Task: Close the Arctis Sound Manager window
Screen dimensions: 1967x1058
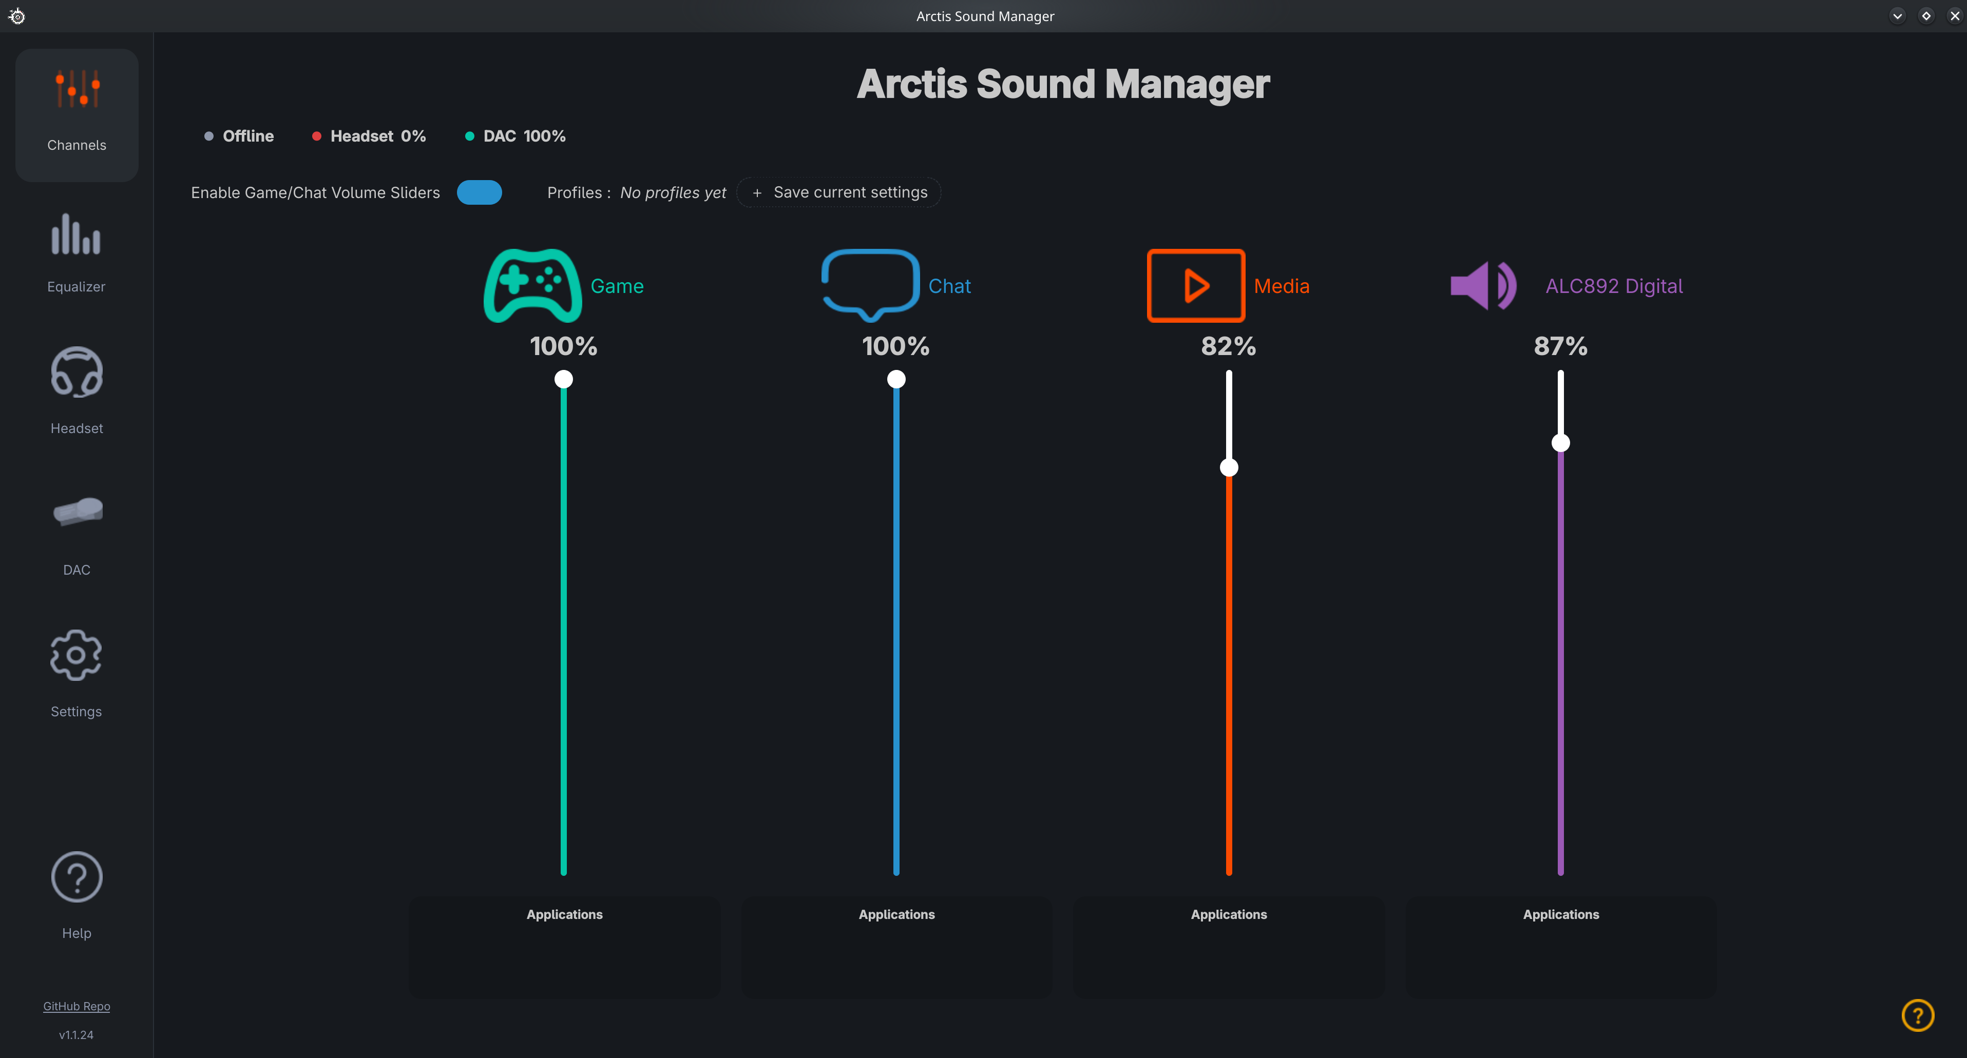Action: pos(1955,16)
